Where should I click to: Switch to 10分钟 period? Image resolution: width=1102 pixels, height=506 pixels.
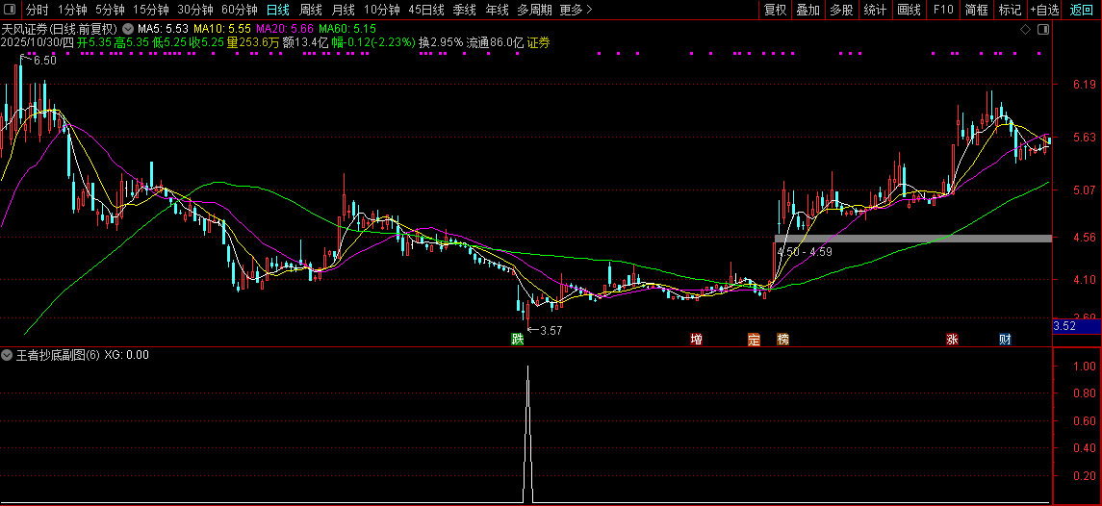click(382, 10)
